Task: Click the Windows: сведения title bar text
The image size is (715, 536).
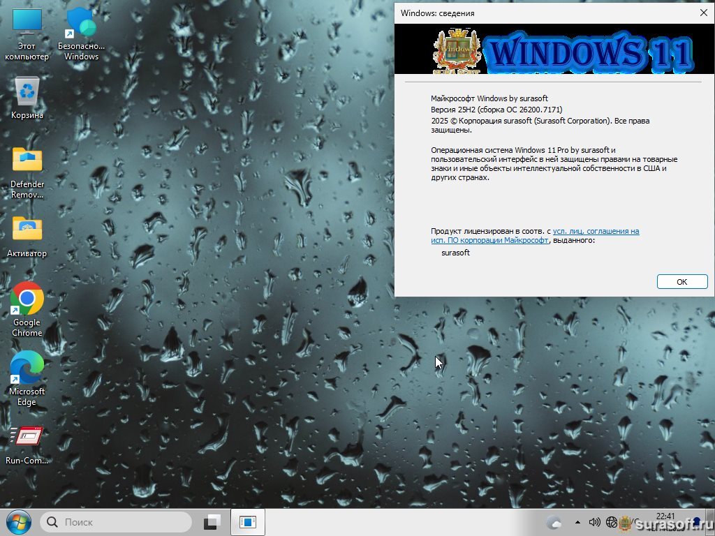Action: pos(438,13)
